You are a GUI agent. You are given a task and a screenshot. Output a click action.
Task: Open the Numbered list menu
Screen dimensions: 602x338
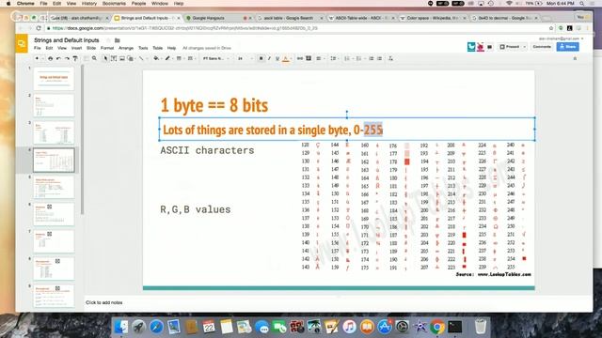coord(348,58)
